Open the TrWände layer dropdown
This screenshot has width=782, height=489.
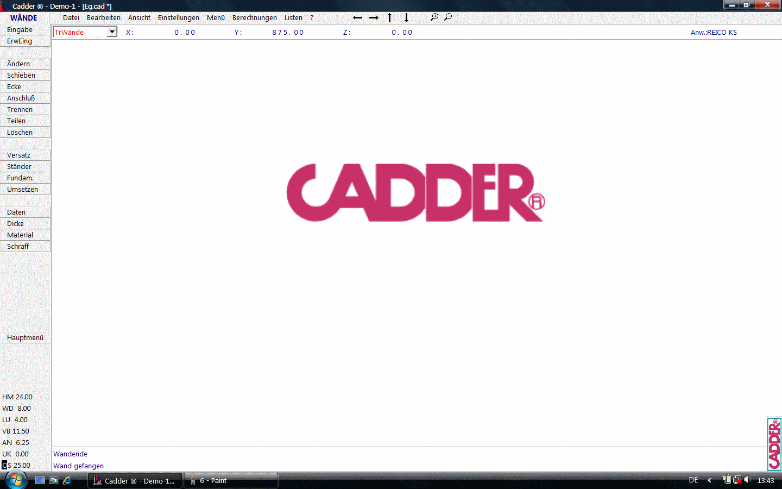(112, 32)
